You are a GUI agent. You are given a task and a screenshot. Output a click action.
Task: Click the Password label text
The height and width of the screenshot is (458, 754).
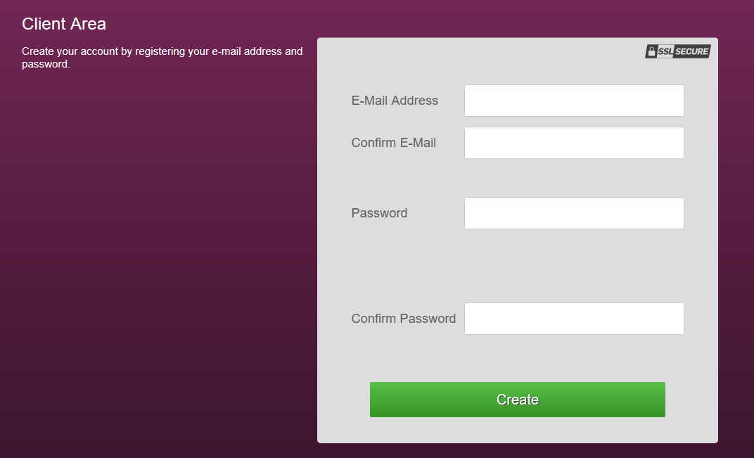point(379,213)
